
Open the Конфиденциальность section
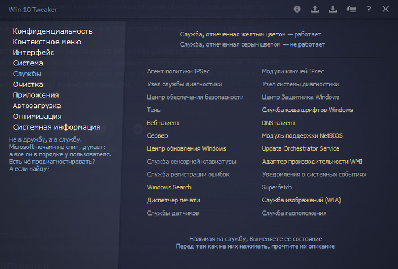52,31
